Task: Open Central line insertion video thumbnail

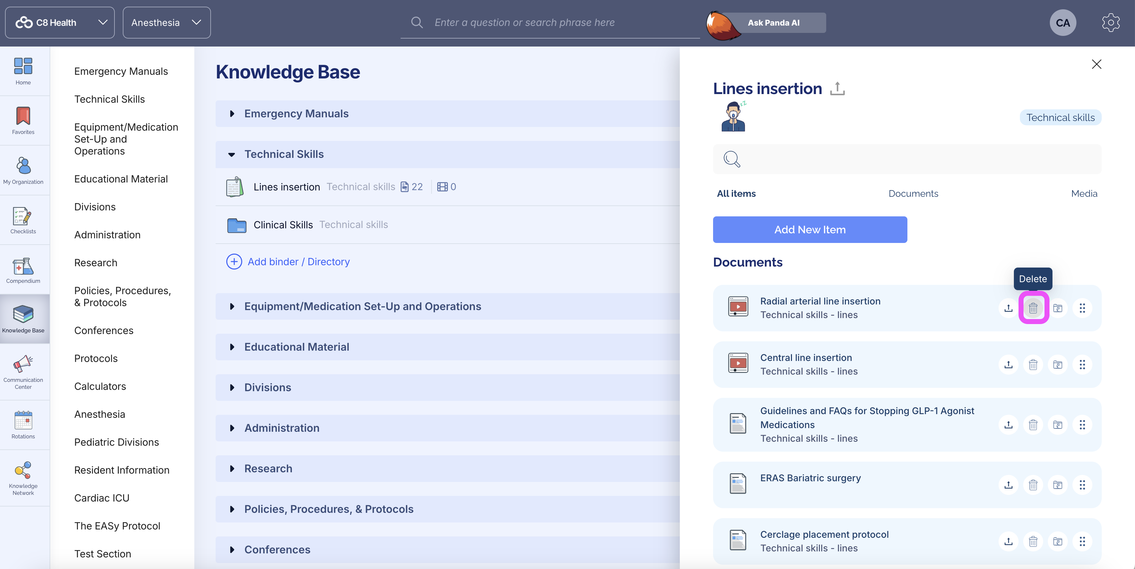Action: coord(738,363)
